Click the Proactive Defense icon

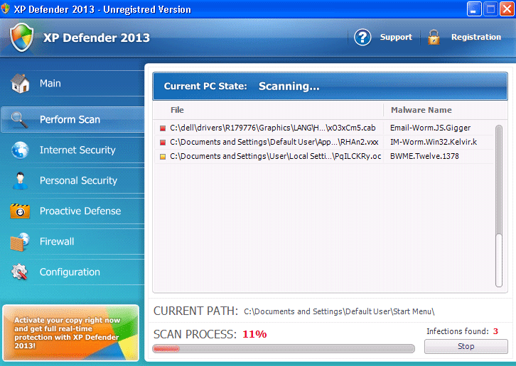pyautogui.click(x=20, y=211)
